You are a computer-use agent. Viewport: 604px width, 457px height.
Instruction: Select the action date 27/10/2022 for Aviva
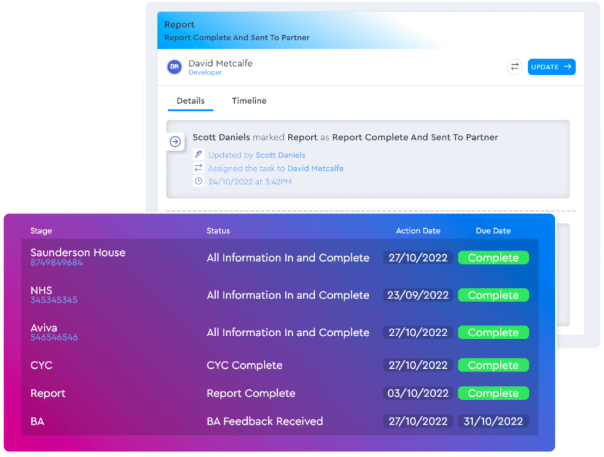418,332
